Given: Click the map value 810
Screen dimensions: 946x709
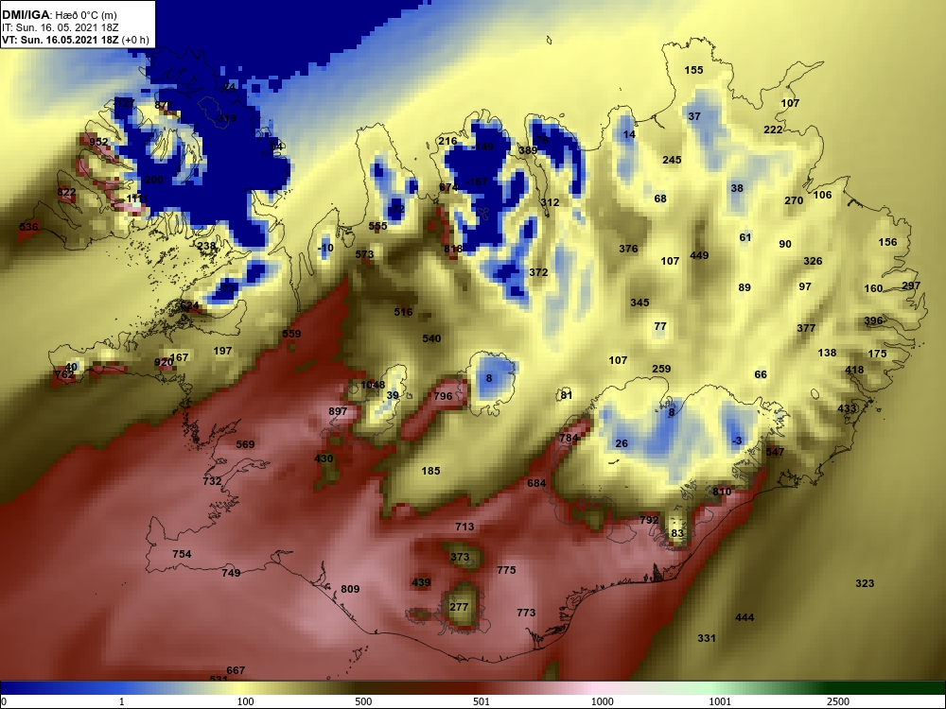Looking at the screenshot, I should coord(722,492).
